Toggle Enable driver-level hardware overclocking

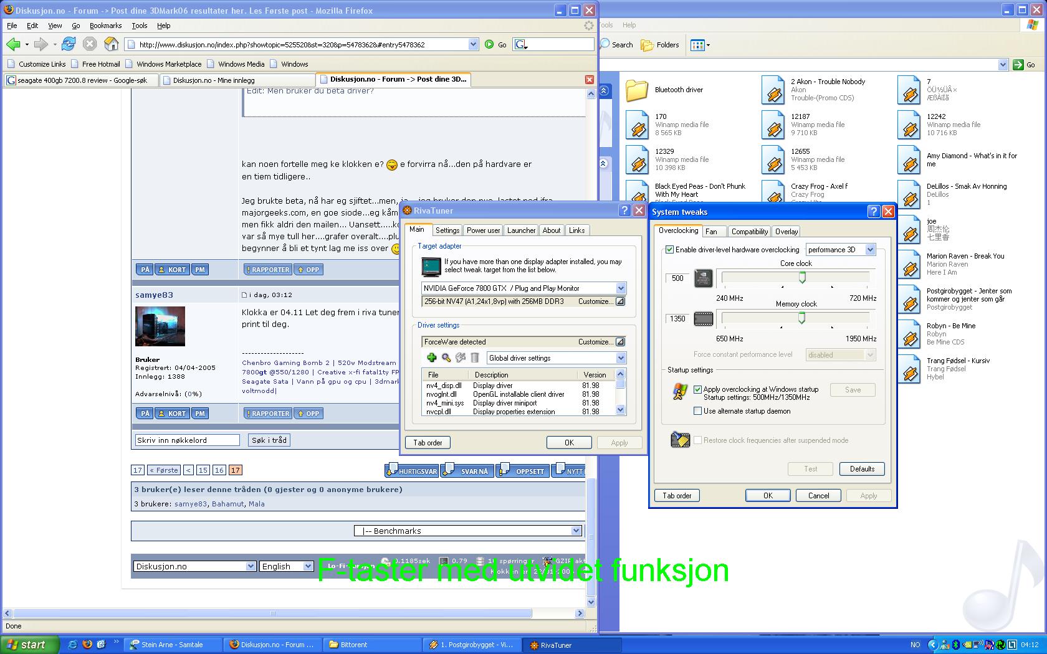(670, 250)
